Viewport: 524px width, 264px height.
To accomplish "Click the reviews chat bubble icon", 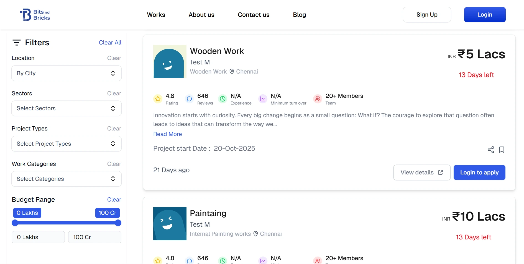I will 189,99.
